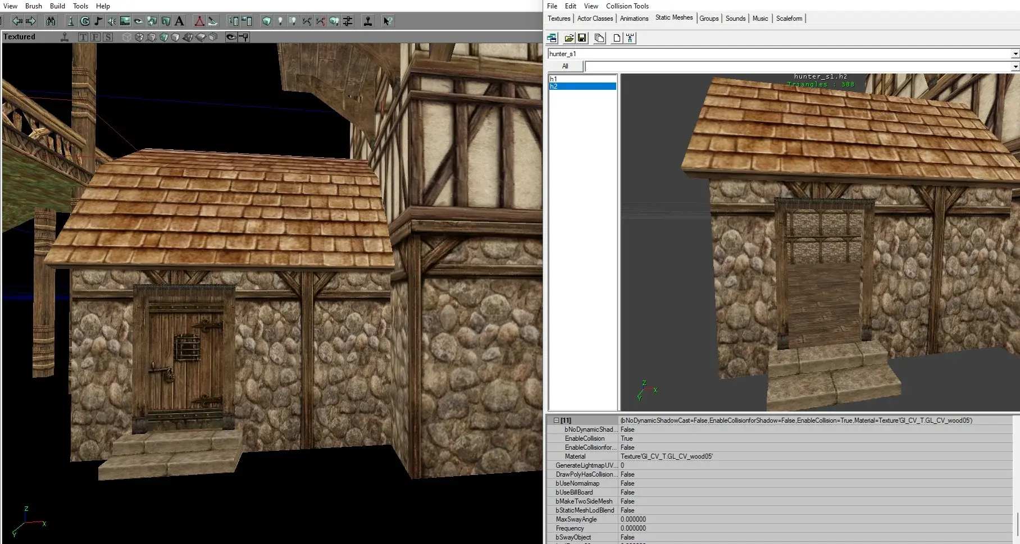1020x544 pixels.
Task: Click the blank page icon in browser toolbar
Action: click(617, 38)
